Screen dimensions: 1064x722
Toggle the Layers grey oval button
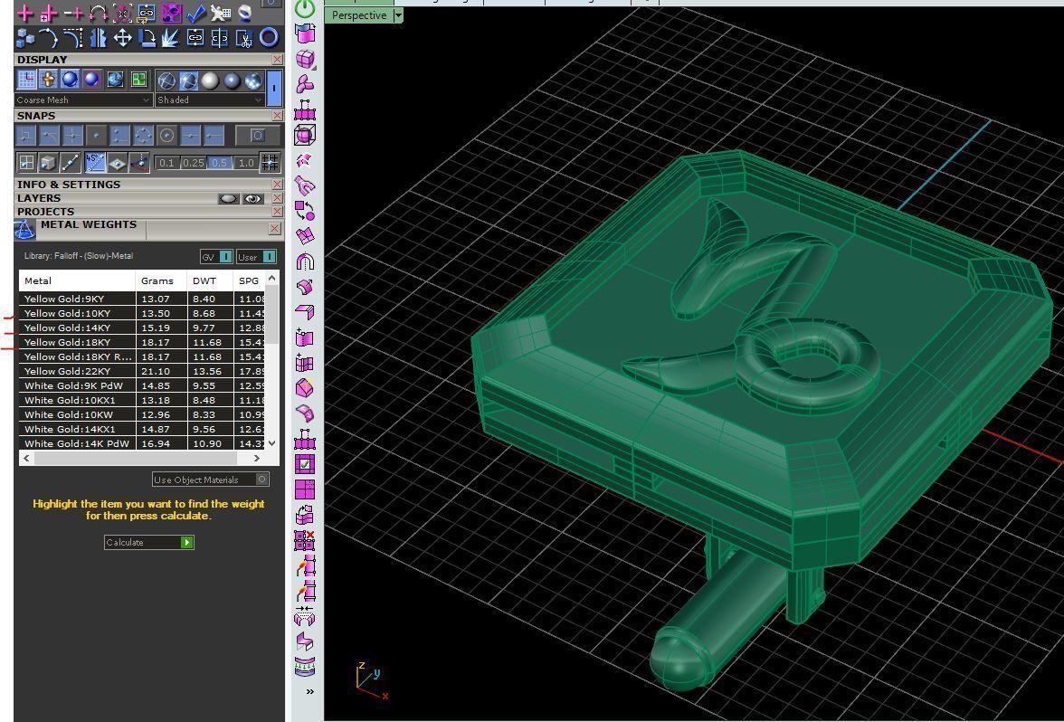229,198
